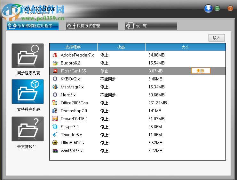
Task: Click the Photoshop7.0 icon
Action: (55, 111)
